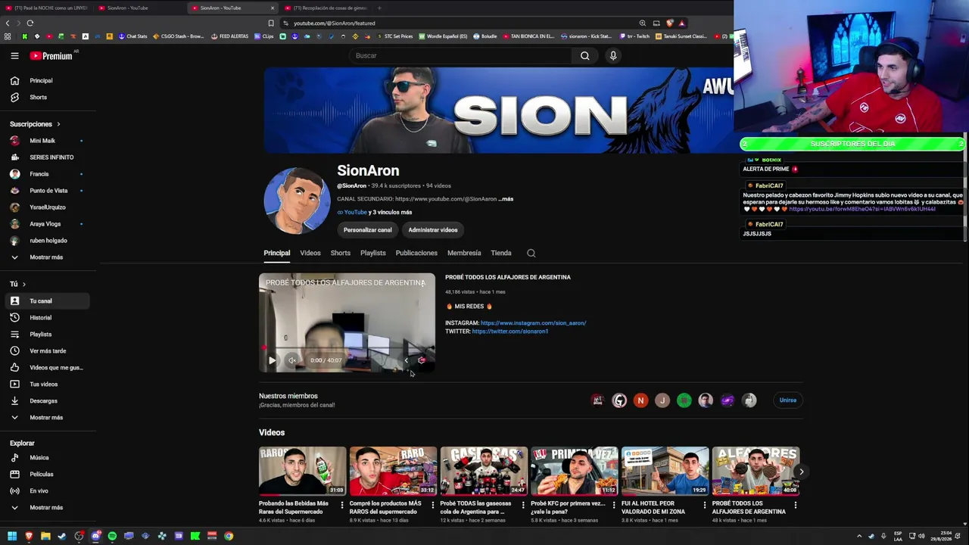Seek on the featured video progress bar

(x=347, y=348)
